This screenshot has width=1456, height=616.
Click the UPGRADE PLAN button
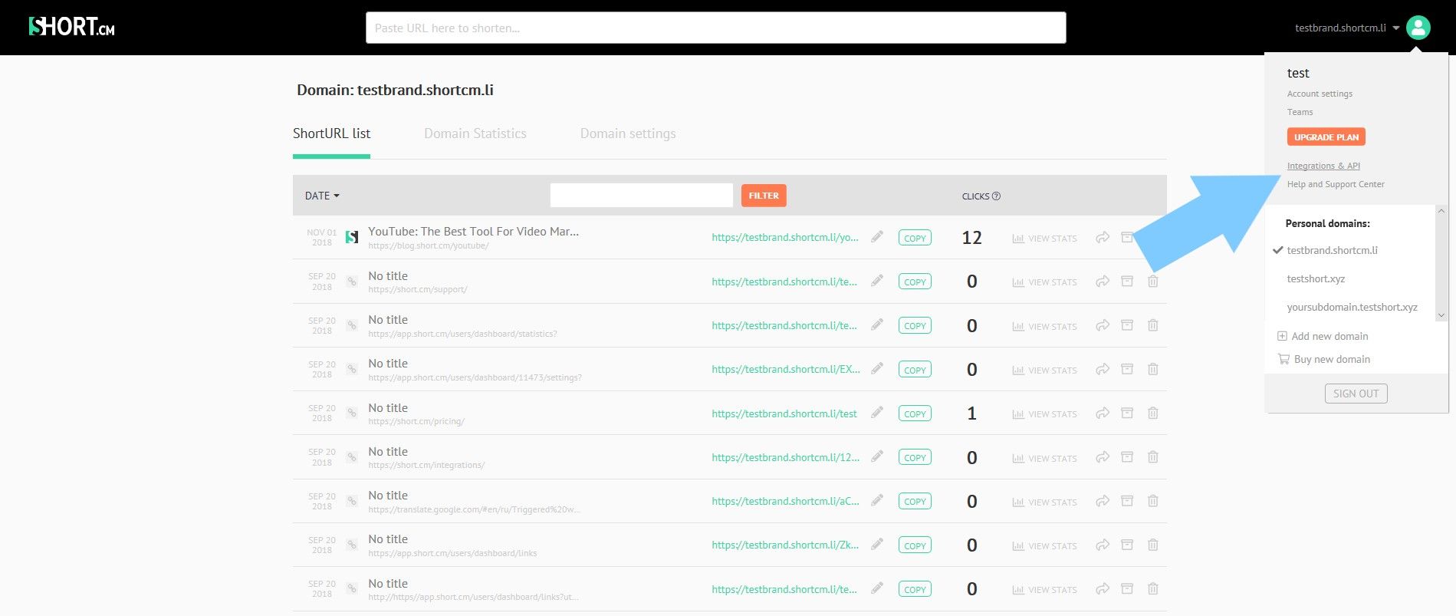click(x=1326, y=137)
